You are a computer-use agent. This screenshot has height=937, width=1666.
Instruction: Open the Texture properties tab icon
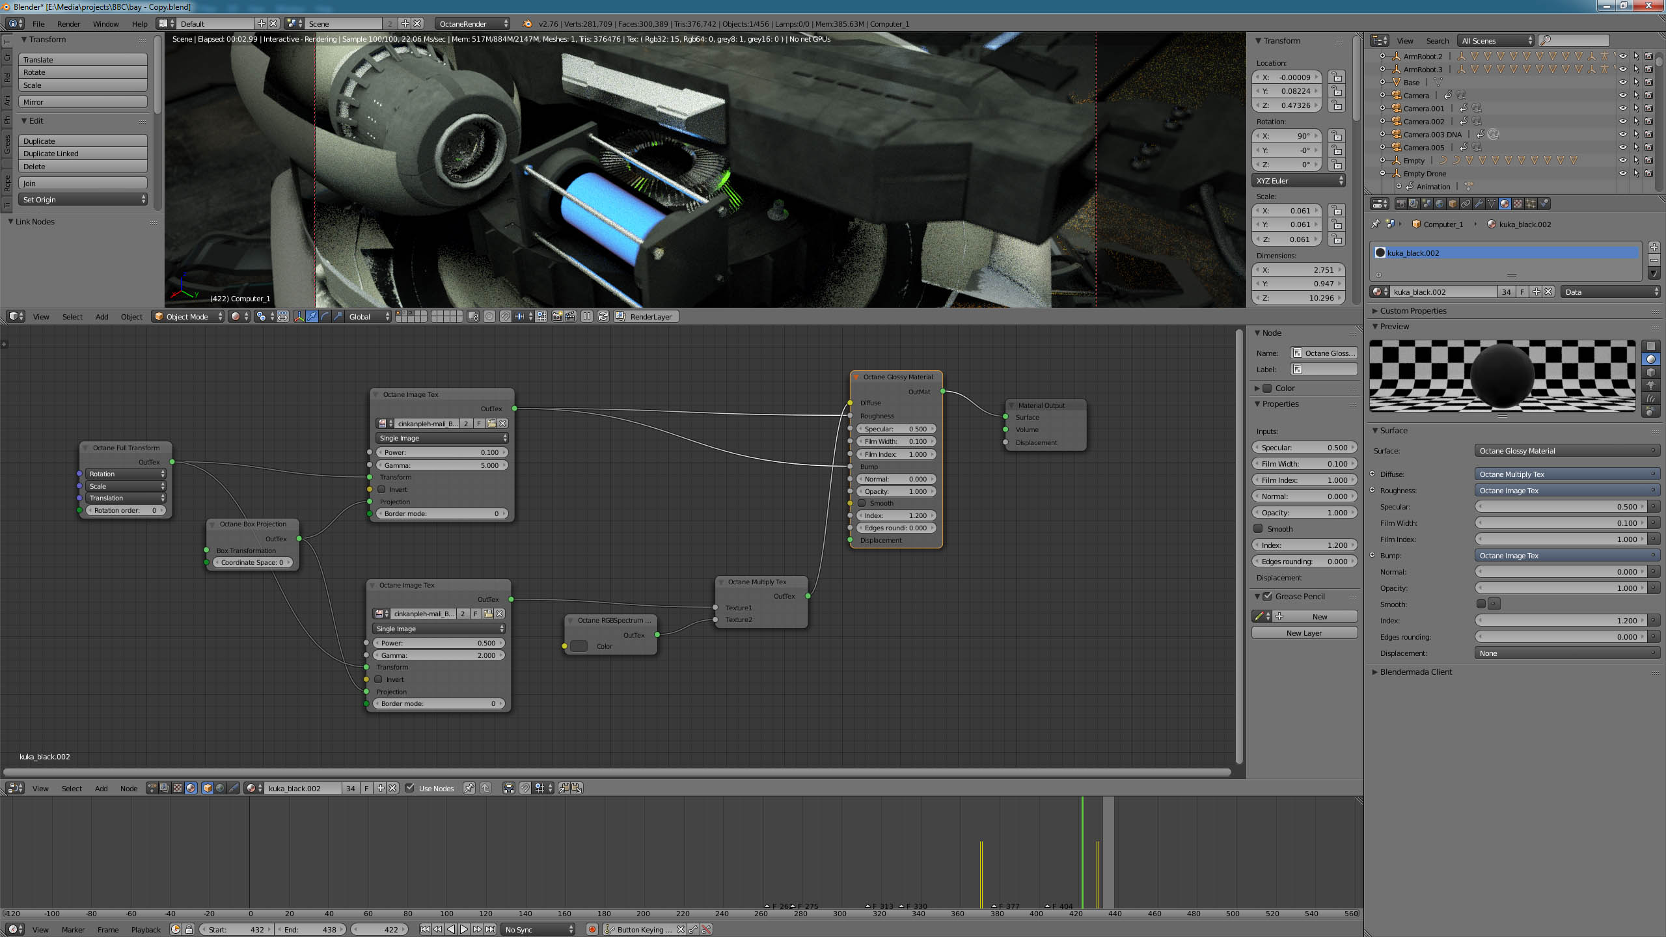(x=1518, y=204)
